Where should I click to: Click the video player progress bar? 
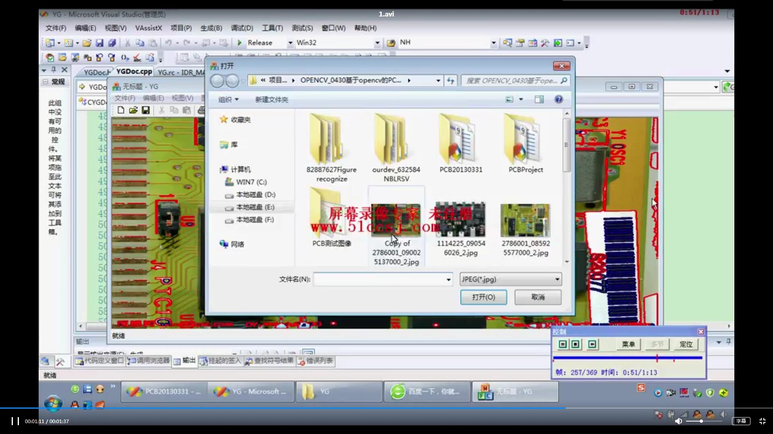point(386,408)
